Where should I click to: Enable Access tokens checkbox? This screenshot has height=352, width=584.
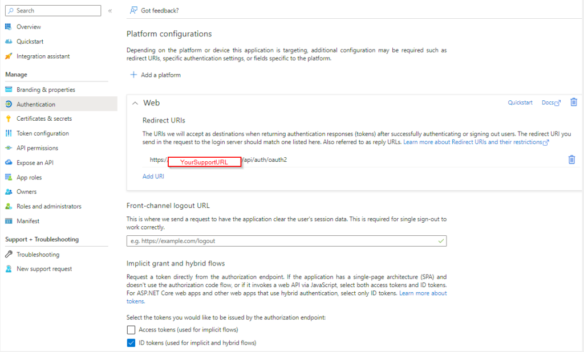point(132,330)
